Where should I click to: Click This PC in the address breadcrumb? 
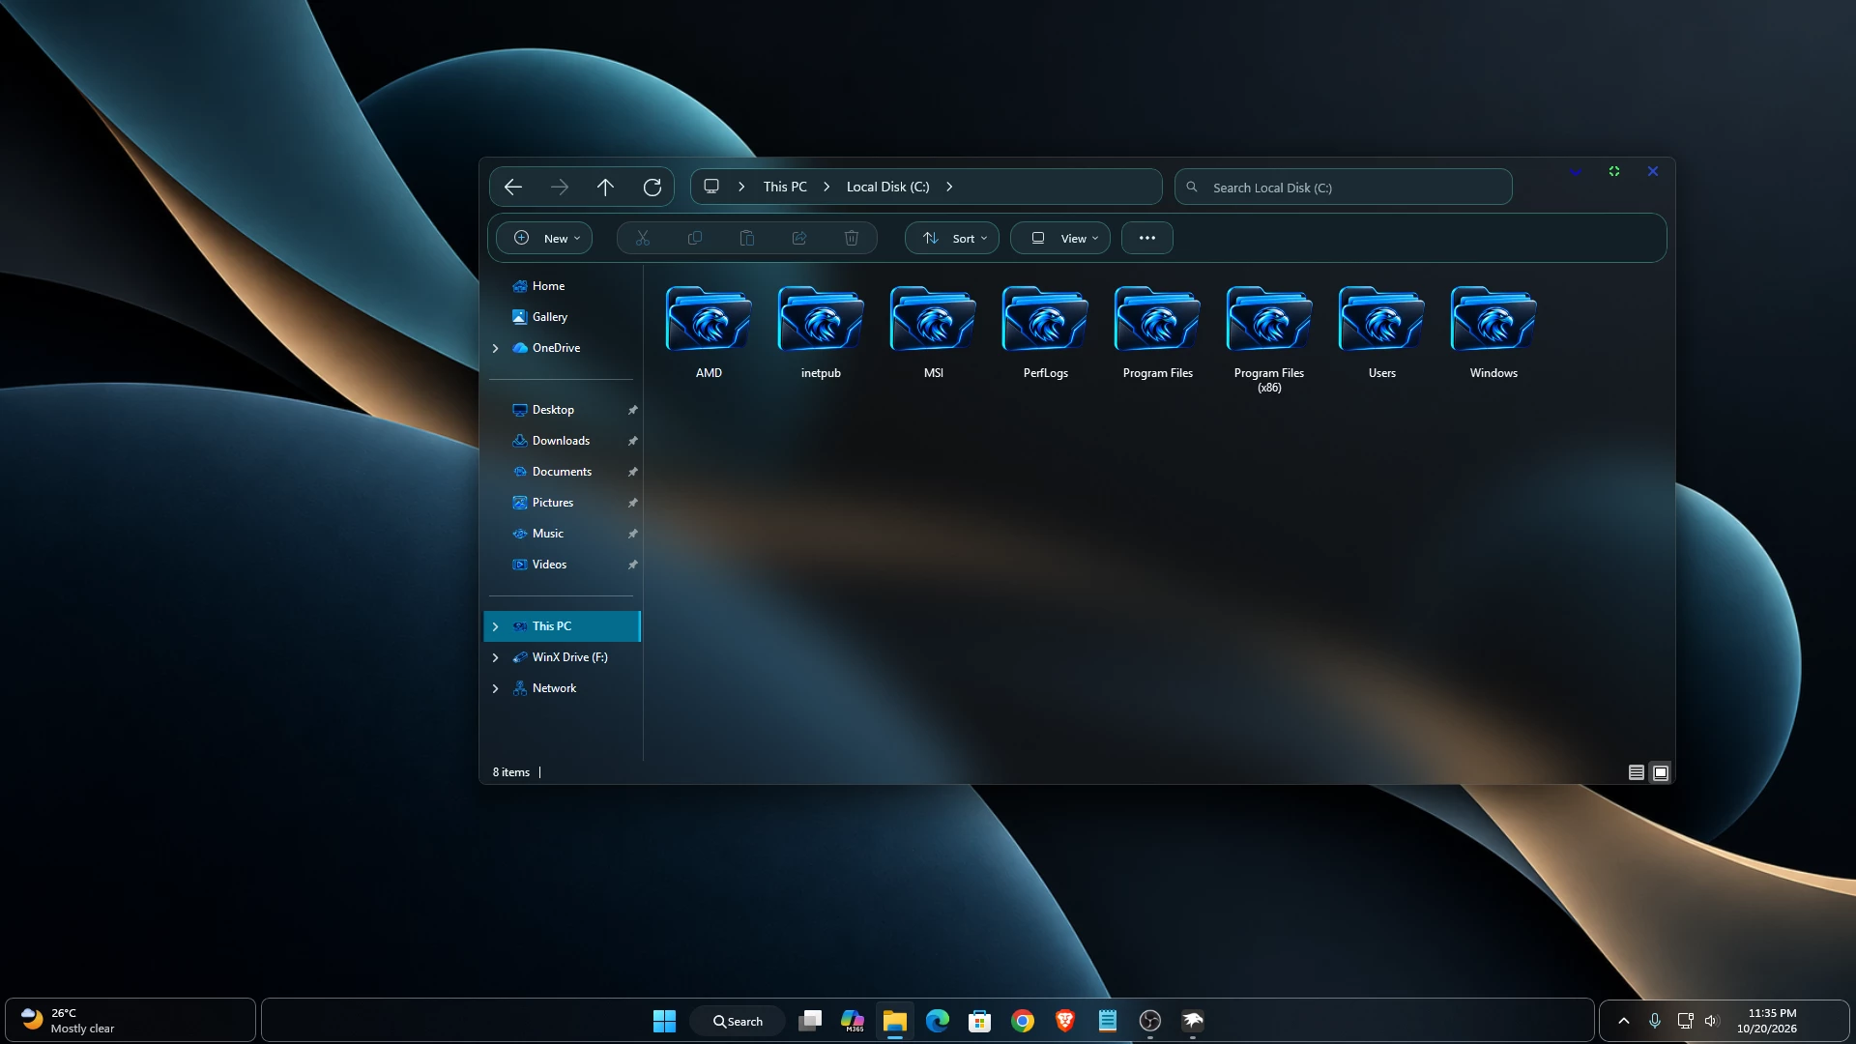coord(785,188)
